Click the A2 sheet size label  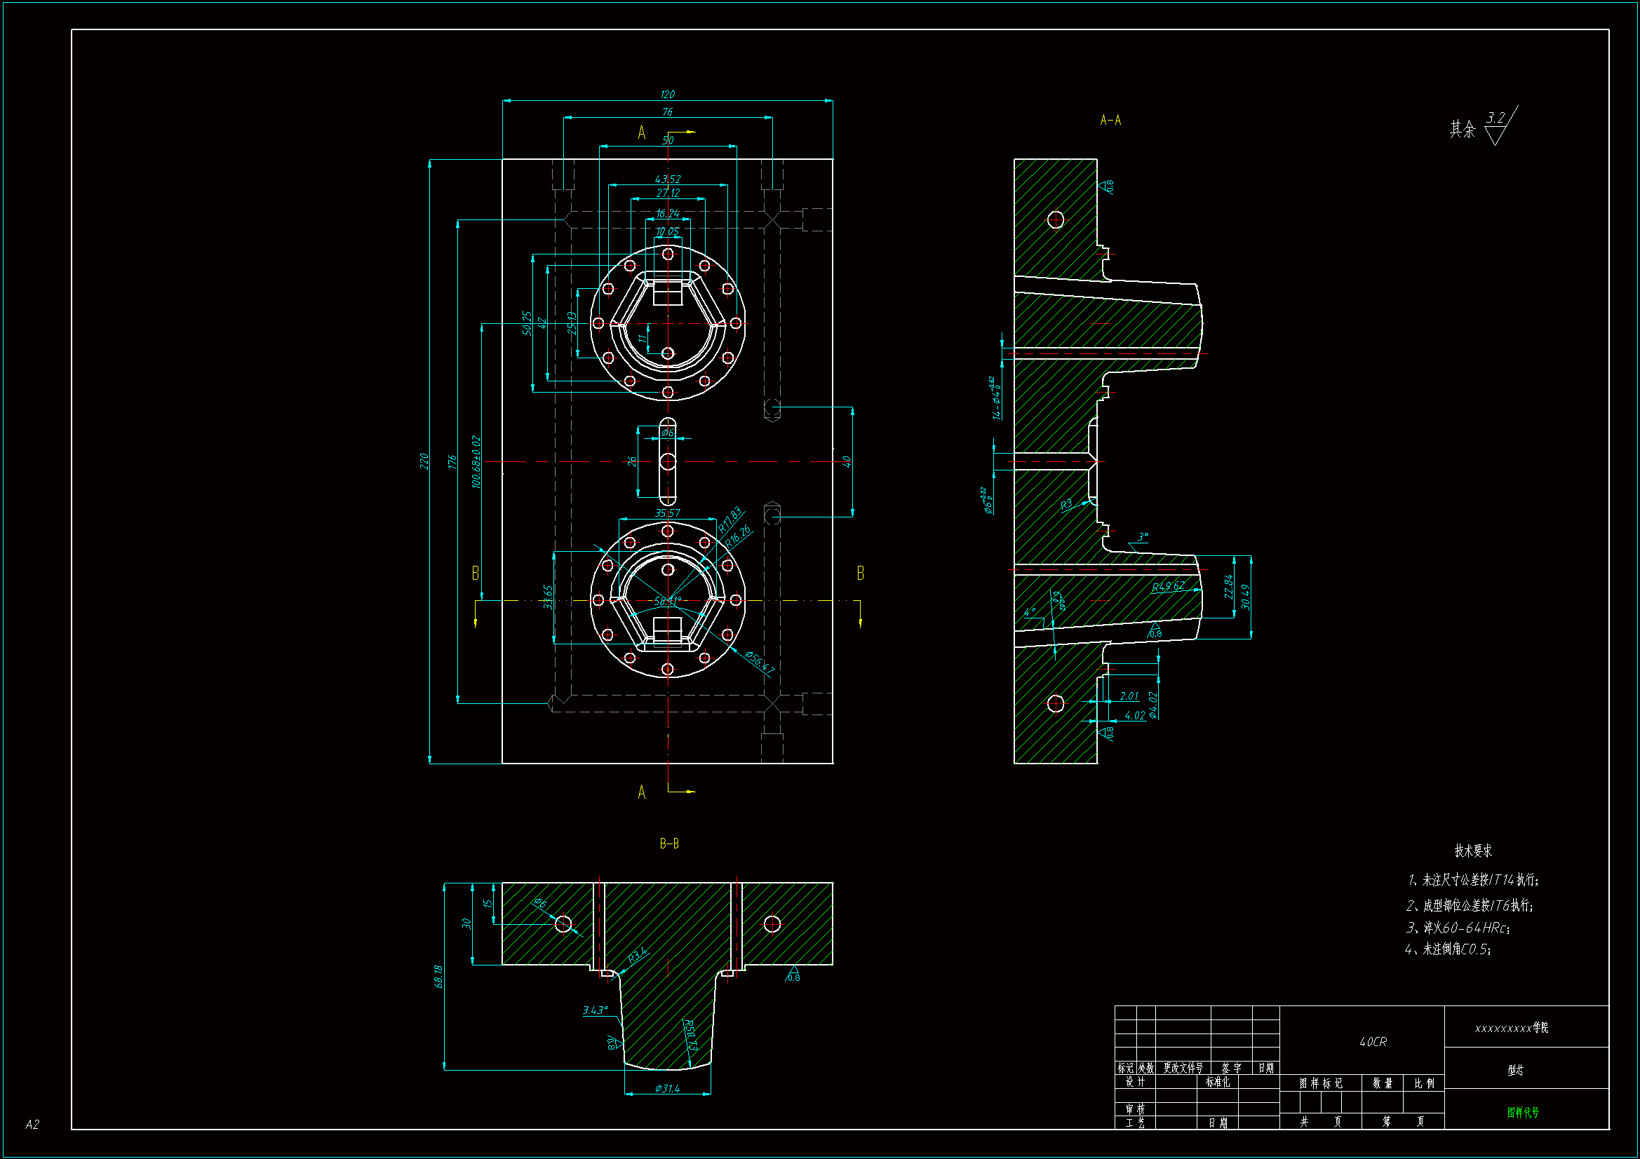(32, 1125)
